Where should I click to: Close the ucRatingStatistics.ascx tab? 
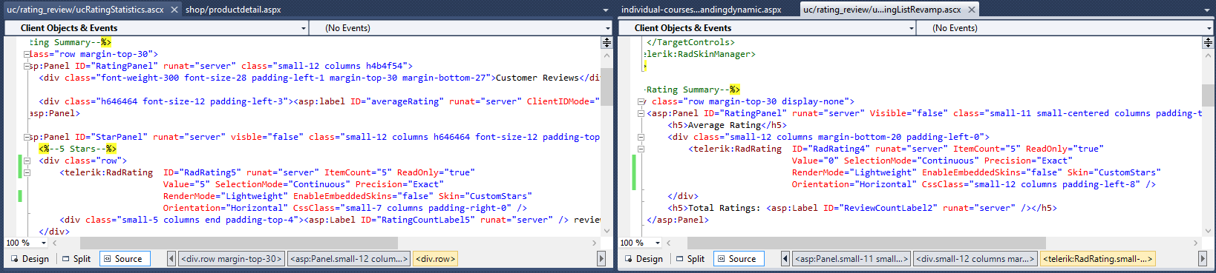(x=174, y=10)
